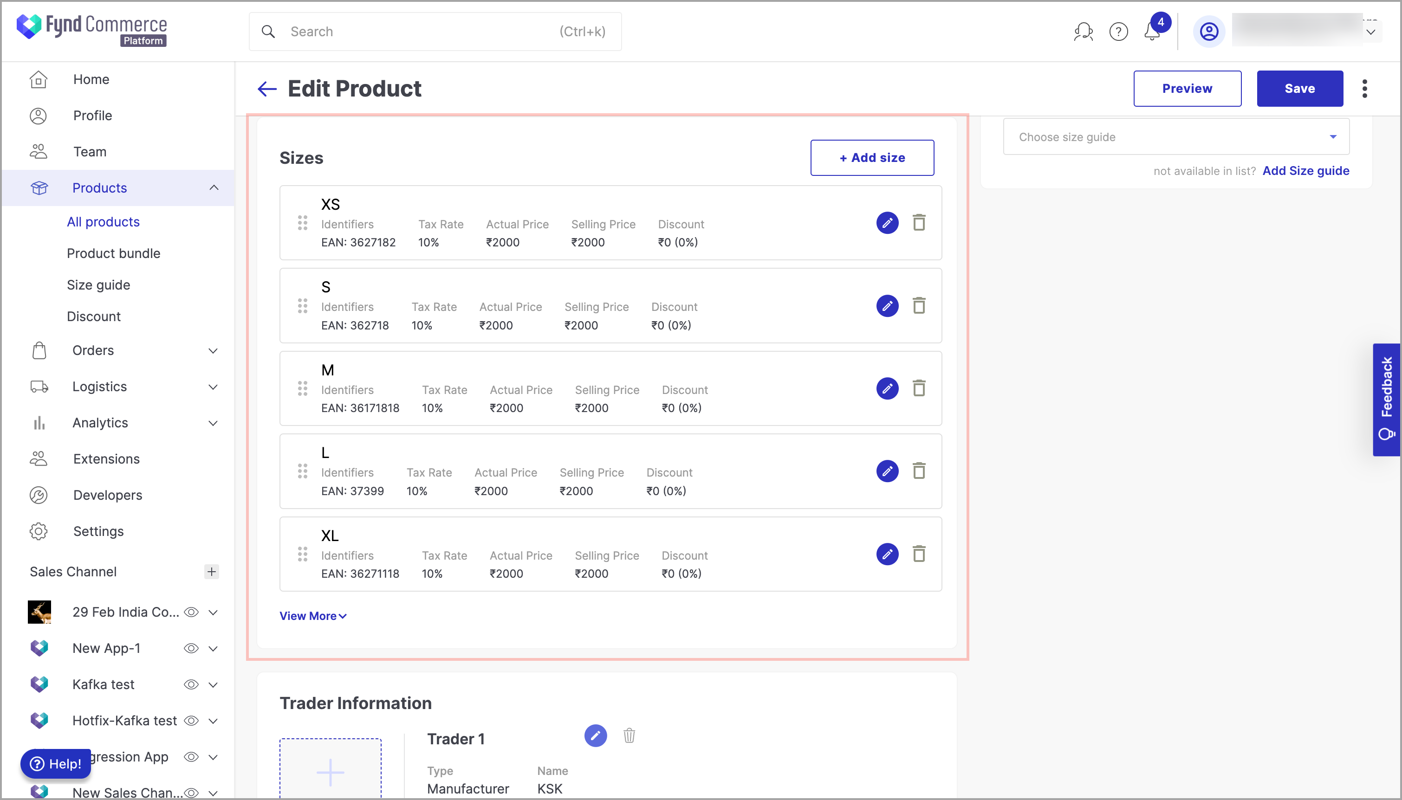Expand the Analytics menu
The width and height of the screenshot is (1402, 800).
point(213,423)
